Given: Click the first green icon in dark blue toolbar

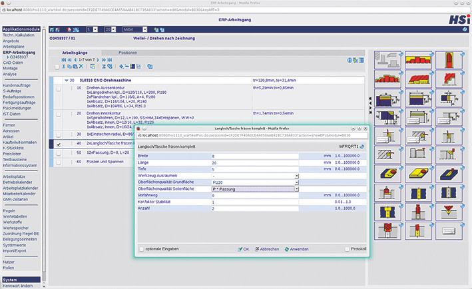Looking at the screenshot, I should (x=52, y=29).
